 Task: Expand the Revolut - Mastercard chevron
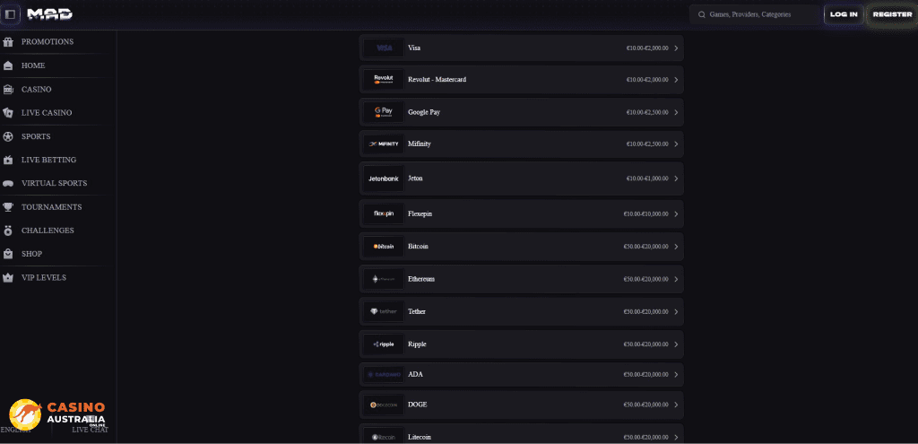click(x=676, y=80)
